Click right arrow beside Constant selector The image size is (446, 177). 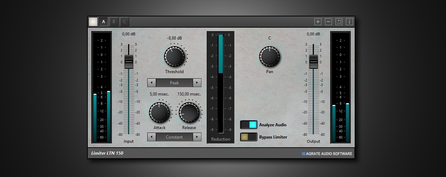coord(197,137)
